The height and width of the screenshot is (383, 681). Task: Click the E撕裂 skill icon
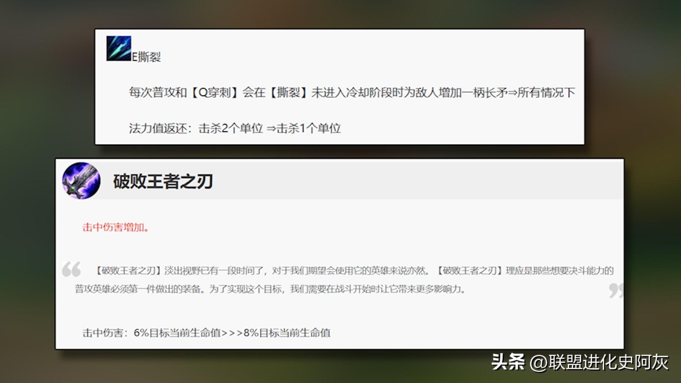point(119,48)
